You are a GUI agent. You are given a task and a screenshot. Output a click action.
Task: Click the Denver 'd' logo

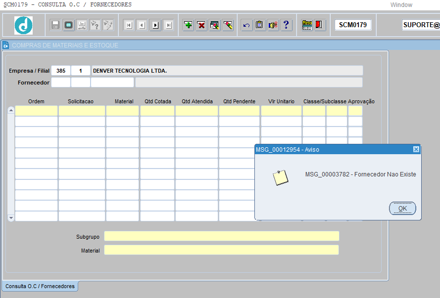24,25
